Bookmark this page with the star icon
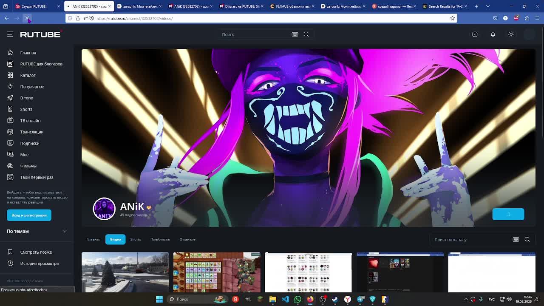This screenshot has height=306, width=544. pos(452,18)
